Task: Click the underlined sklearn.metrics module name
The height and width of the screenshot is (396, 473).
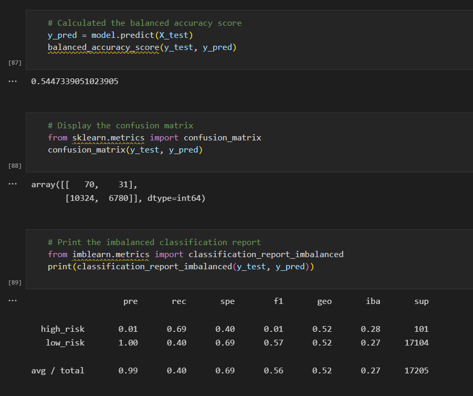Action: pyautogui.click(x=108, y=138)
